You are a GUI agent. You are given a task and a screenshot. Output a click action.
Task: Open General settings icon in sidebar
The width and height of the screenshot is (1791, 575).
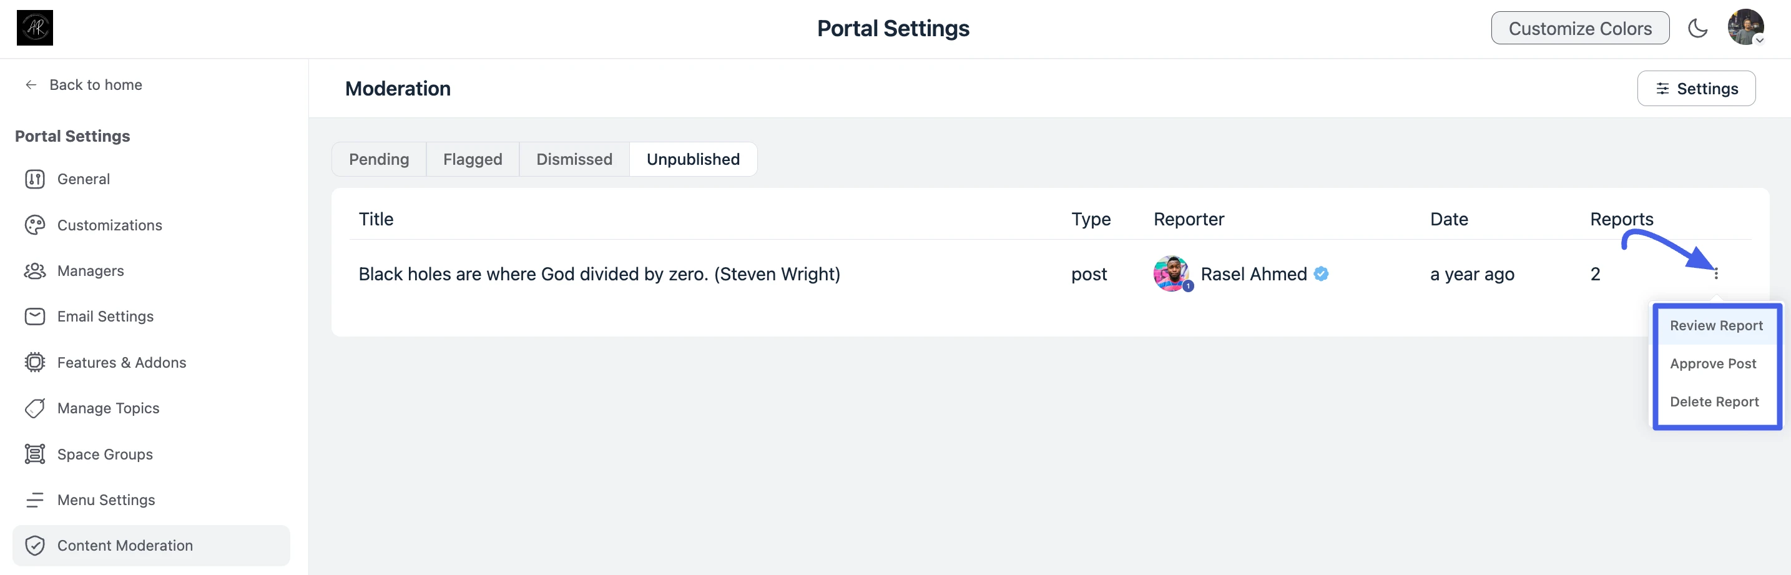(35, 179)
